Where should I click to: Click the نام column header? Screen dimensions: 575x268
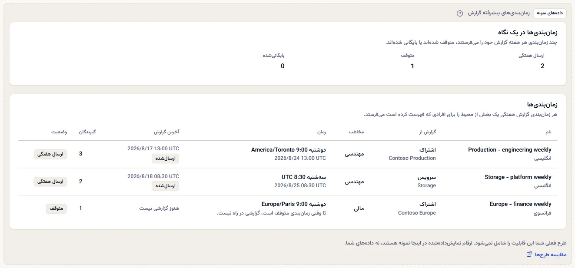(x=548, y=132)
